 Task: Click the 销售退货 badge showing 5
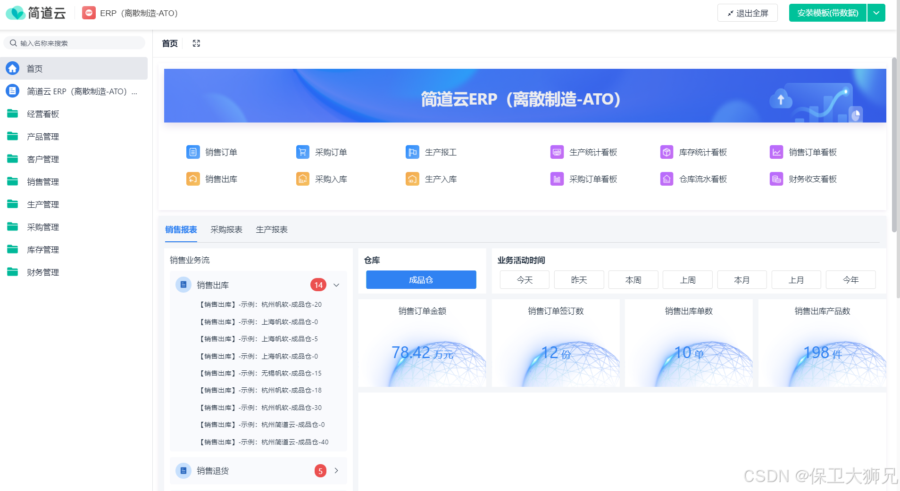pyautogui.click(x=320, y=470)
